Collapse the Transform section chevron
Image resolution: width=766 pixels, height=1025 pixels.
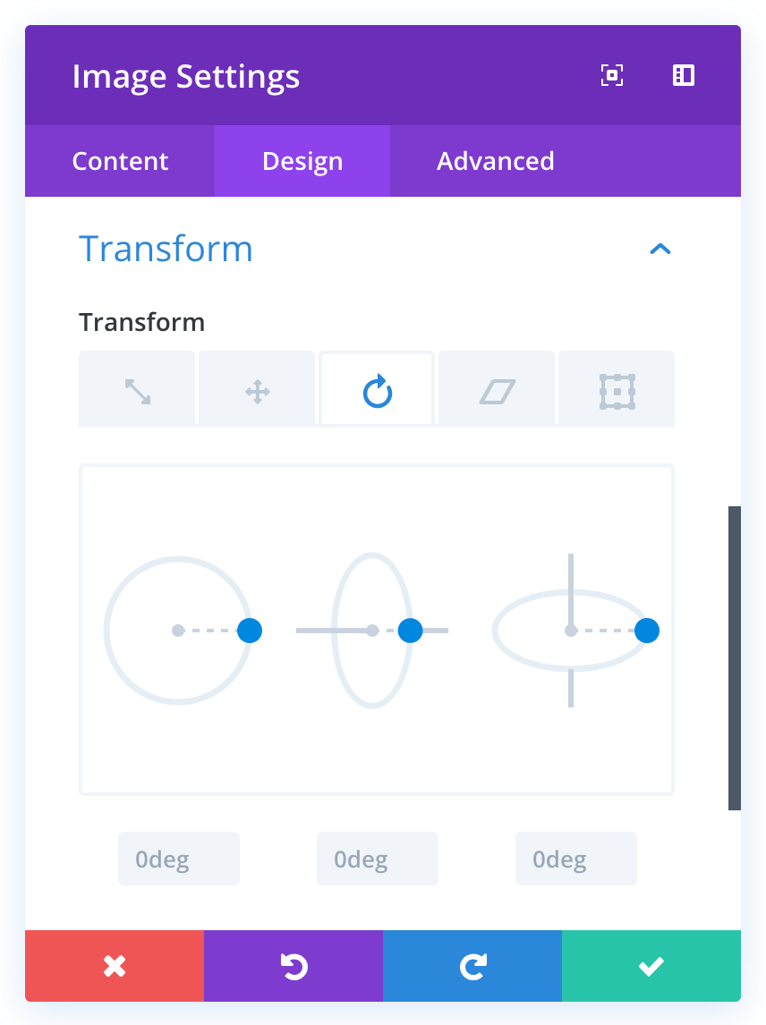click(660, 249)
